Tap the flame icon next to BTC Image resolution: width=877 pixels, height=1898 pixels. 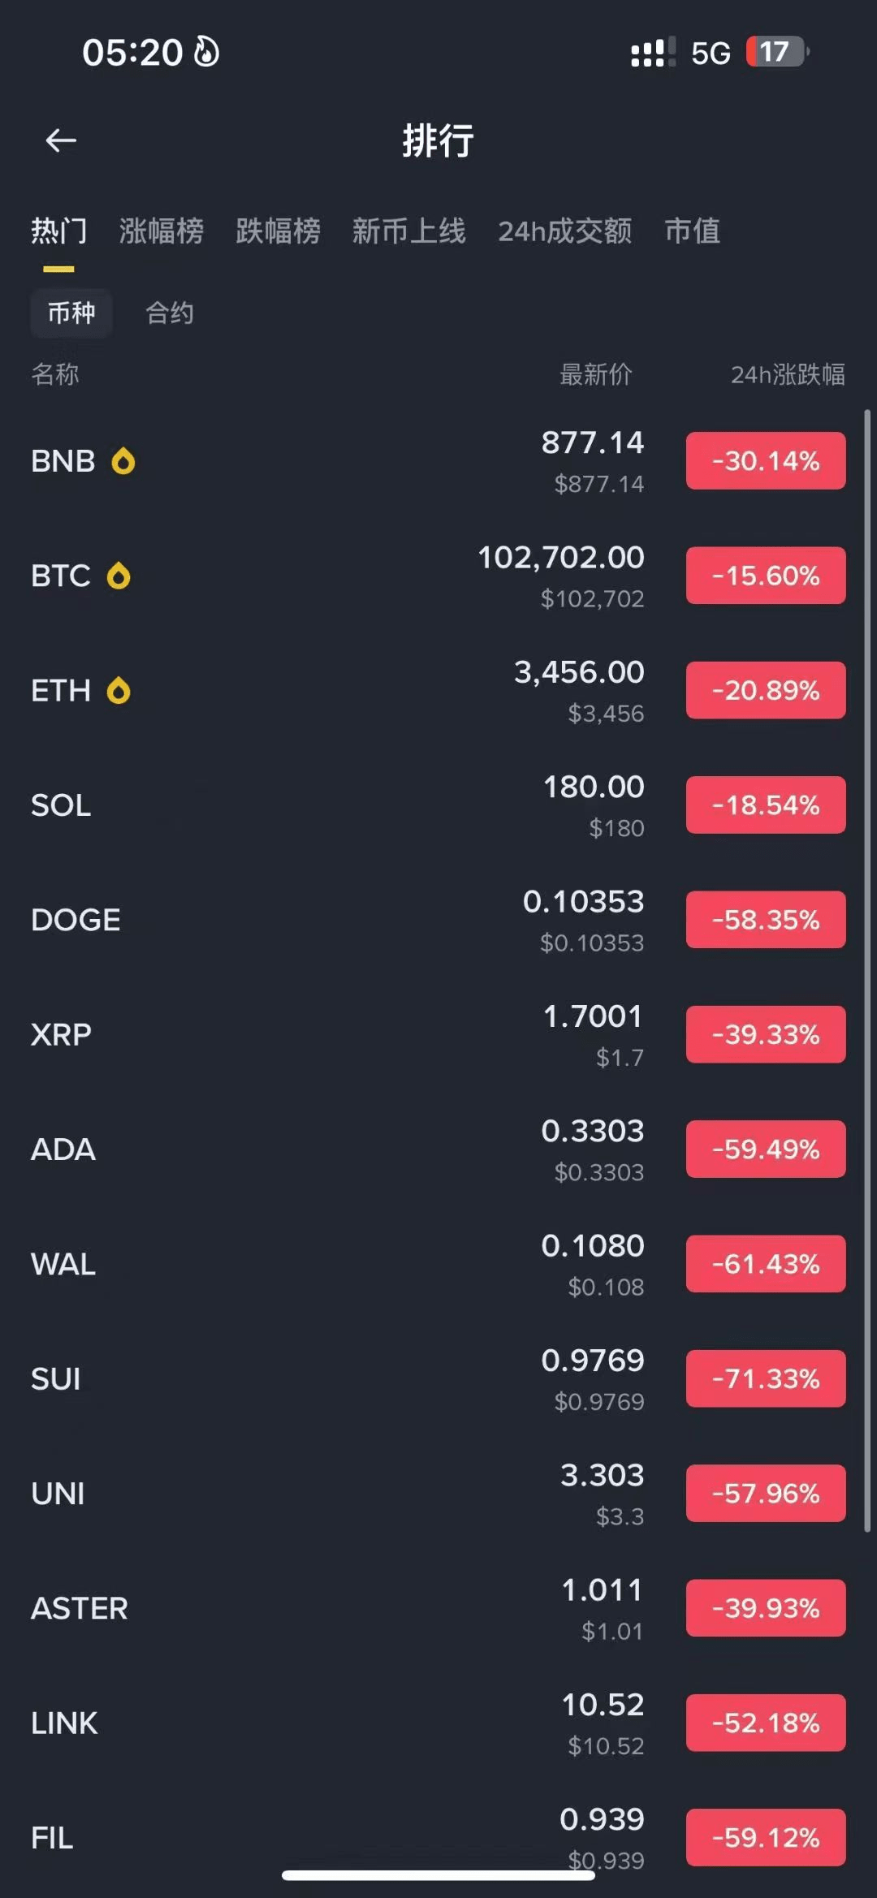tap(119, 576)
